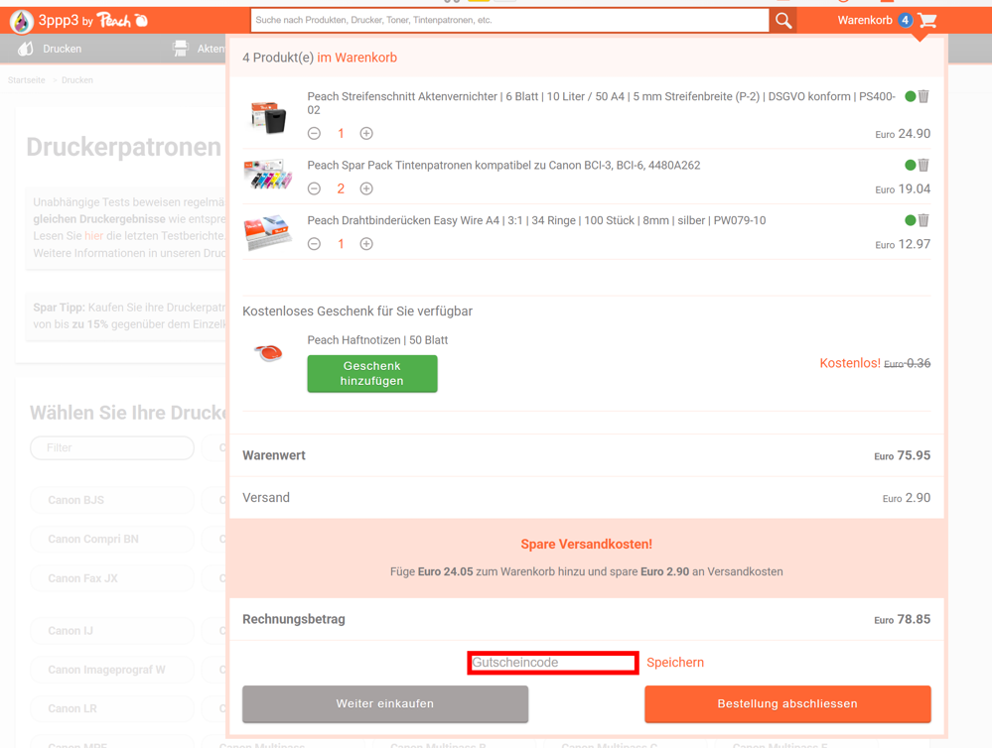Open the Drucken menu item
Screen dimensions: 992x748
pyautogui.click(x=62, y=49)
